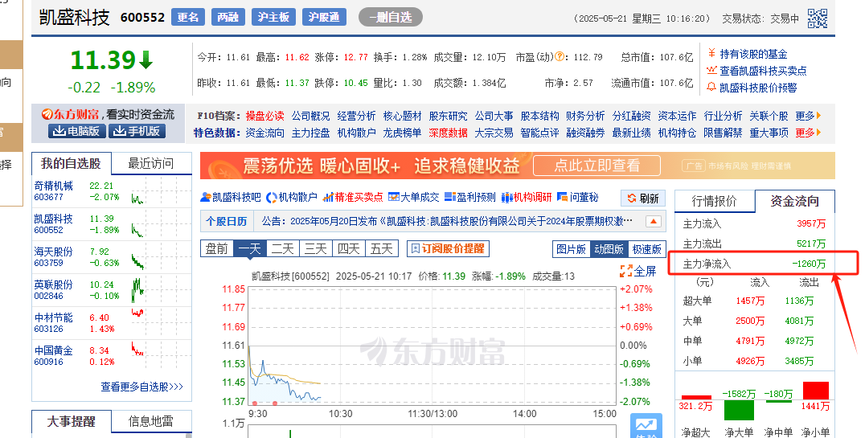Click 中国黄金 mini trend chart

click(137, 349)
